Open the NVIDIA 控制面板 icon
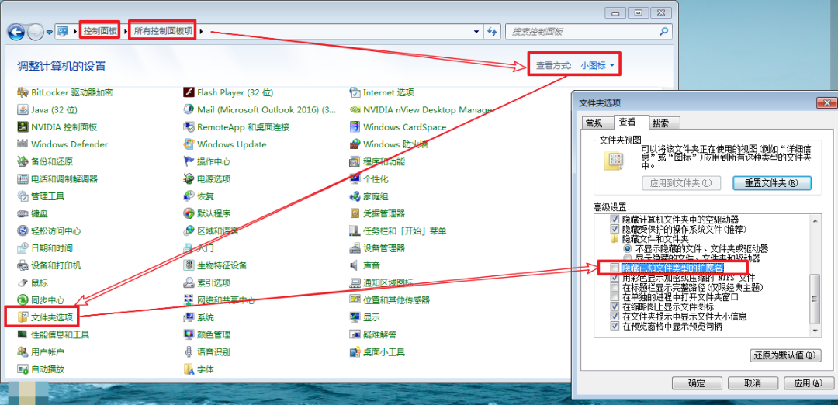Screen dimensions: 838x405 23,127
